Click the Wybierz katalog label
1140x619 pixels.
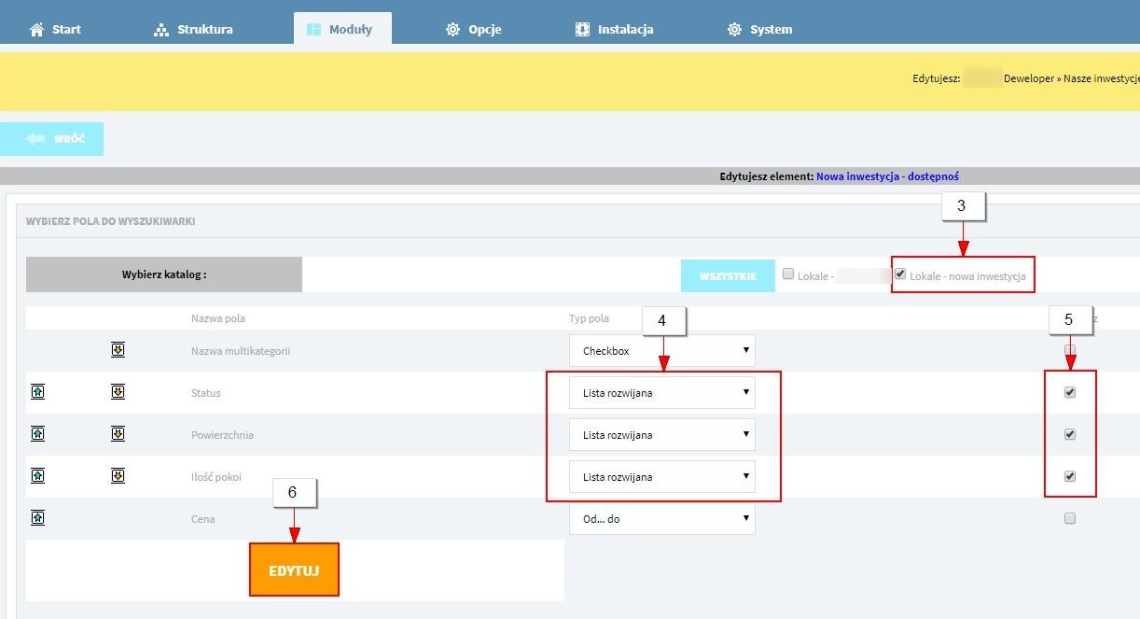pyautogui.click(x=164, y=274)
